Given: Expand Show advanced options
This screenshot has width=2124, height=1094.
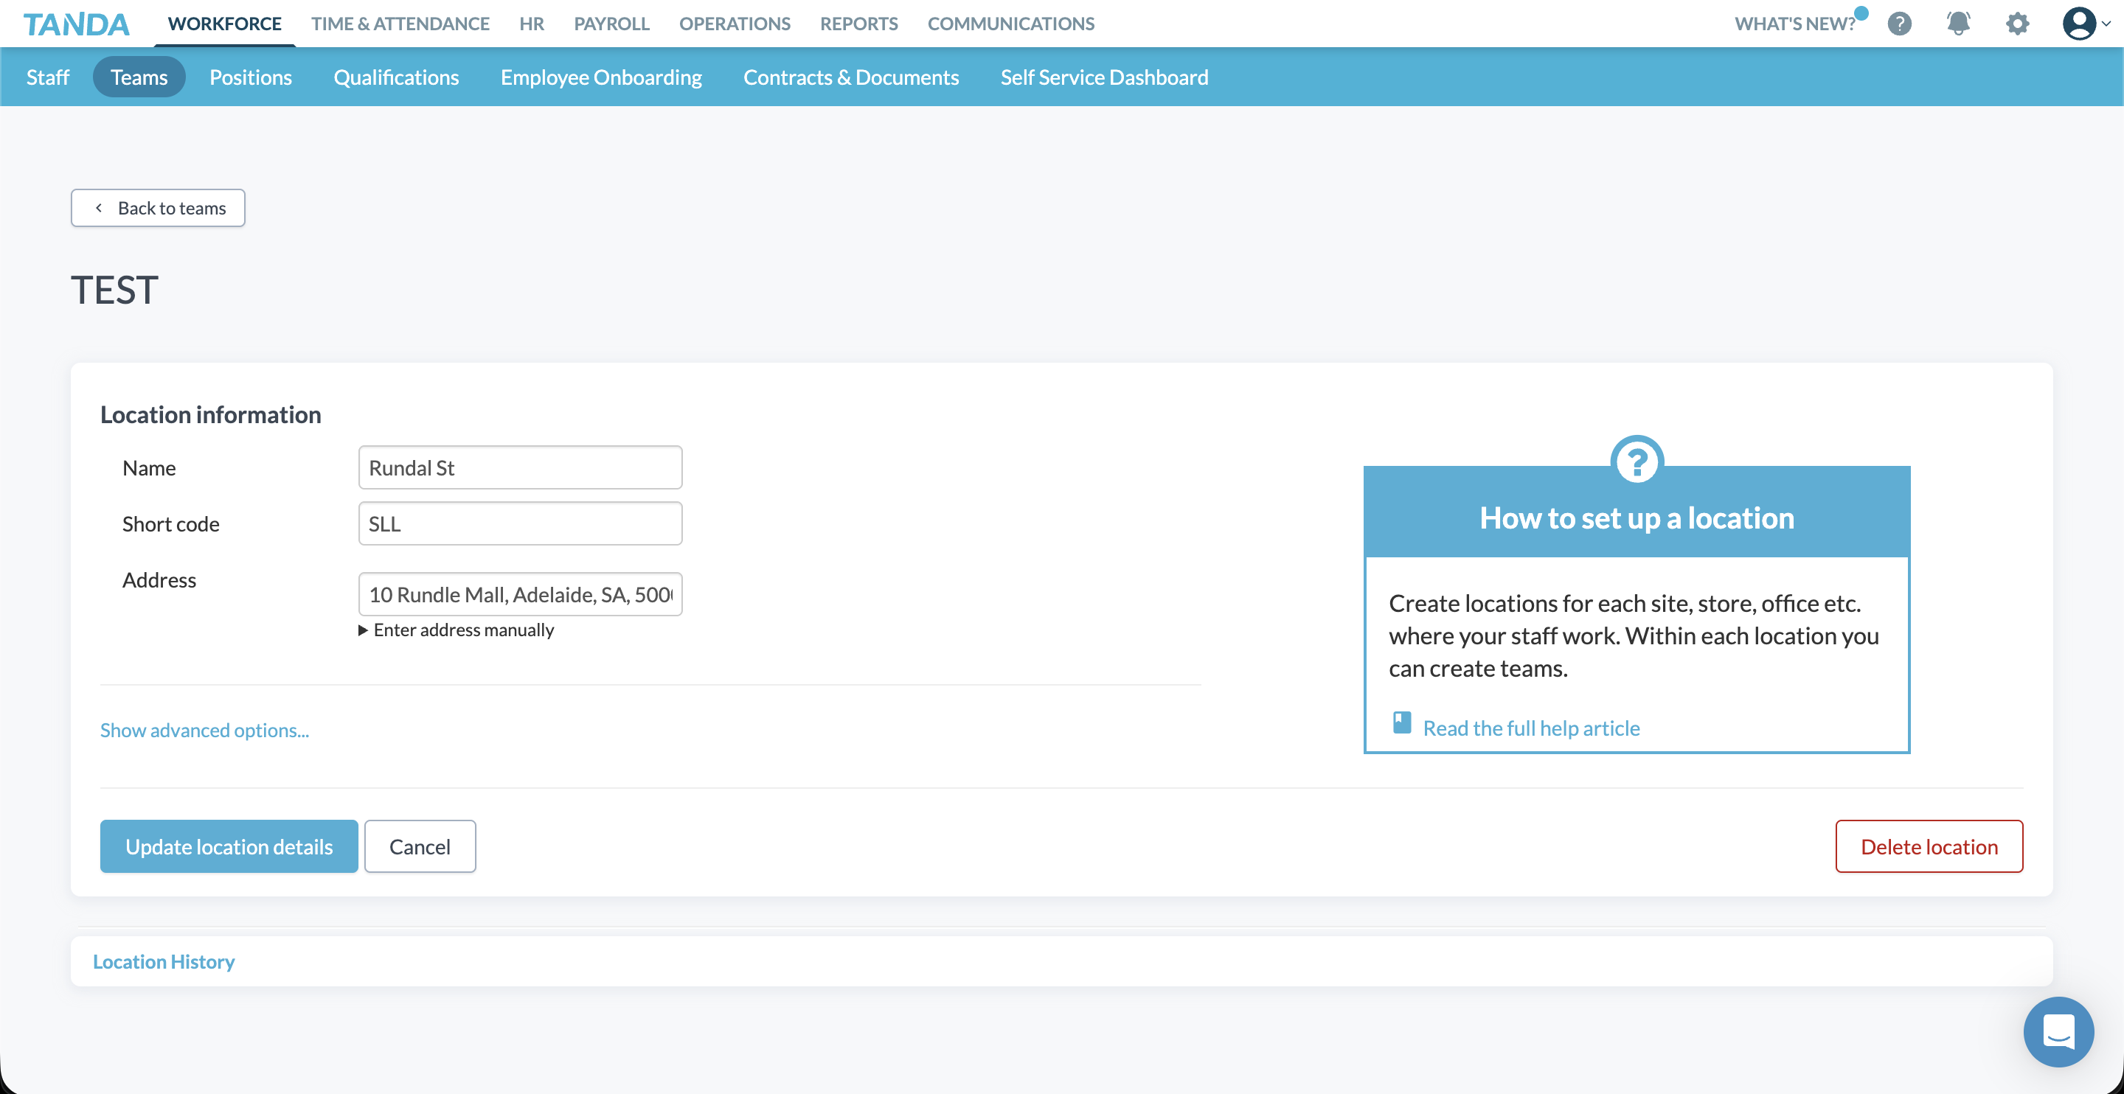Looking at the screenshot, I should click(204, 730).
